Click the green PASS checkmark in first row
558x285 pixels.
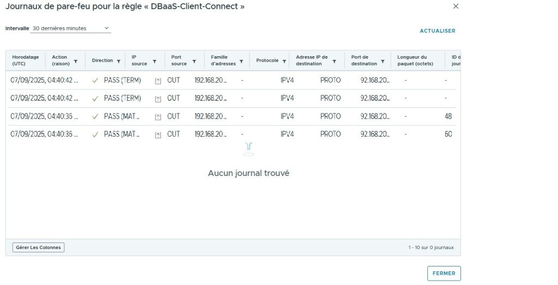[x=95, y=81]
